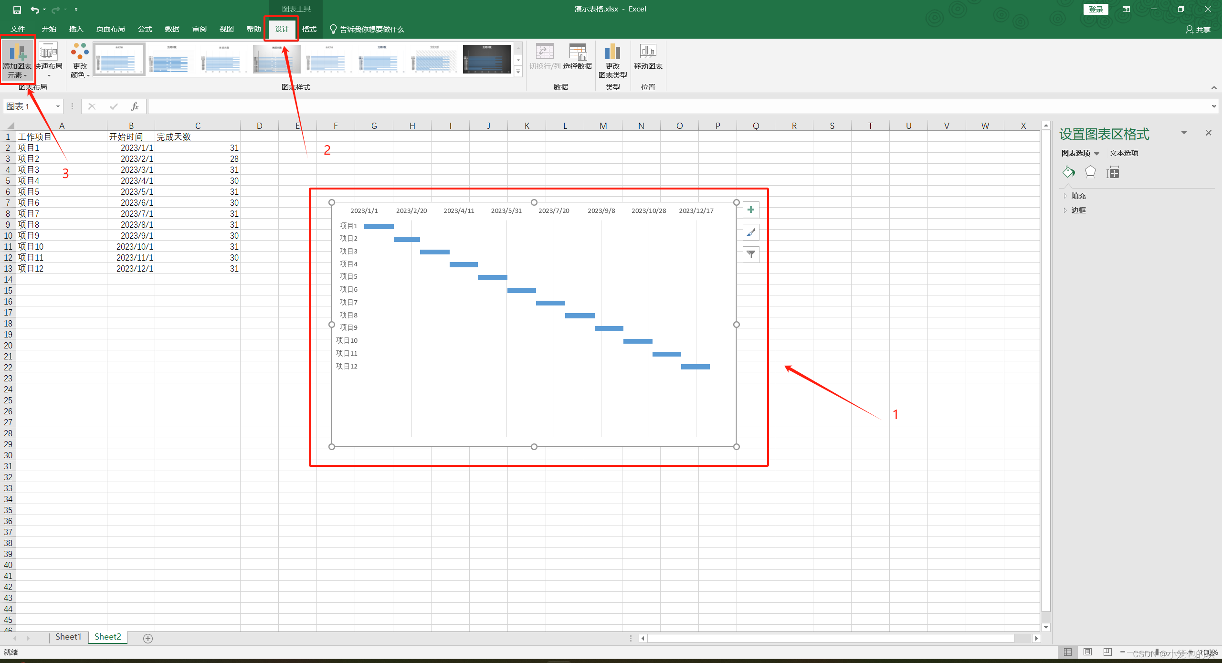Click the 更改颜色 icon
Screen dimensions: 1222x663
point(79,59)
